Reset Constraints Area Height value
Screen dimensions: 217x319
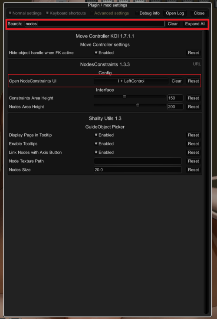pyautogui.click(x=193, y=98)
